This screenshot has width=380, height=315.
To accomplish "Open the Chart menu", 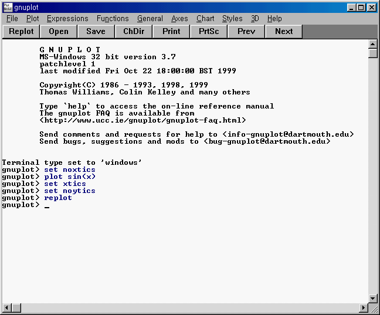I will pos(205,18).
